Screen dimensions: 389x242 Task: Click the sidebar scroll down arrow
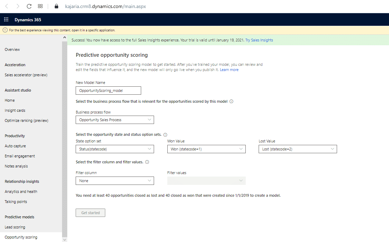pos(64,240)
